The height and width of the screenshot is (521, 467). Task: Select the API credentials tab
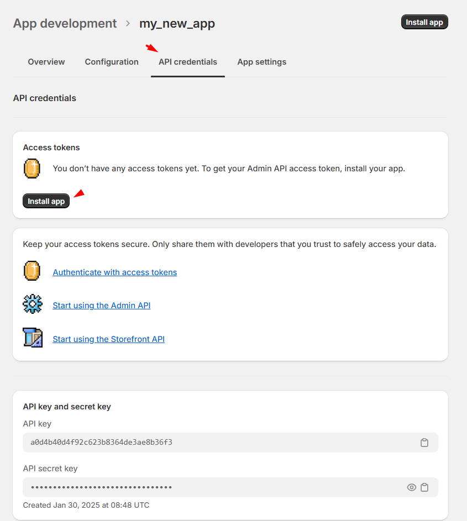click(x=188, y=62)
